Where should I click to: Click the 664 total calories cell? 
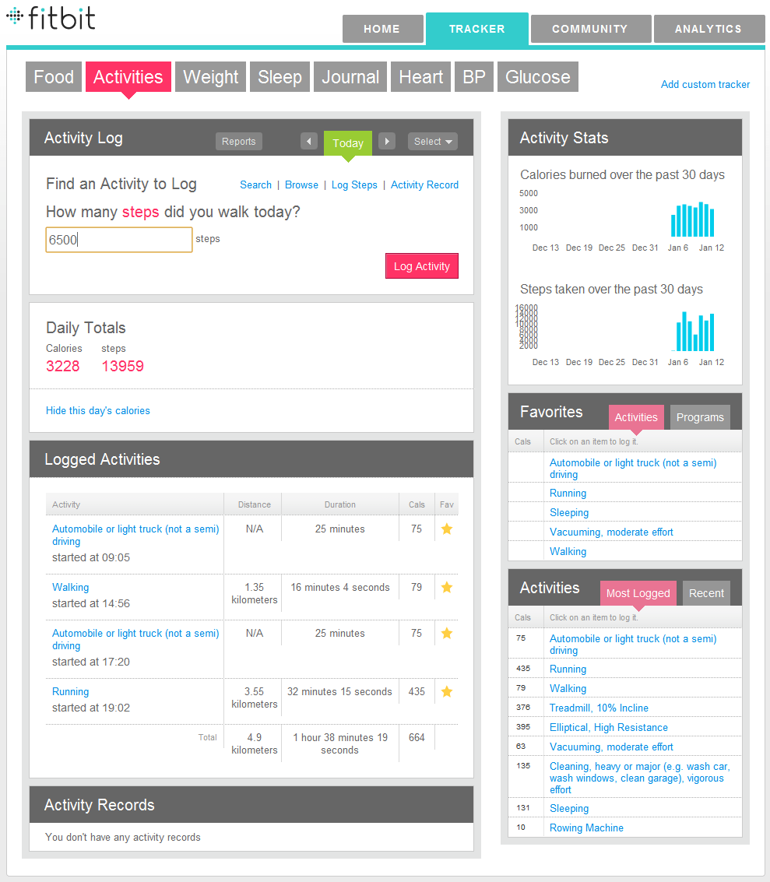click(x=417, y=737)
